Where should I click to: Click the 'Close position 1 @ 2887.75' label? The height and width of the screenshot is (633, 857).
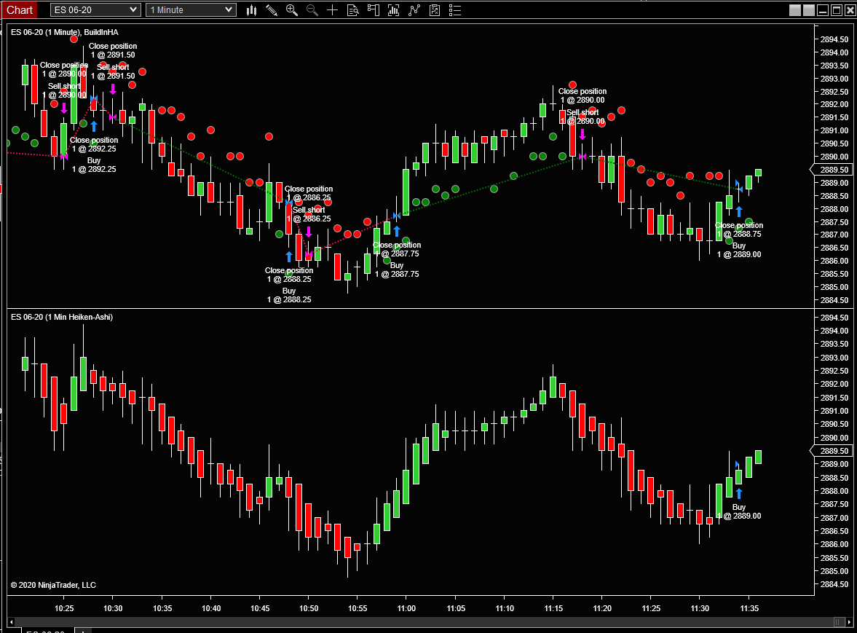(397, 249)
